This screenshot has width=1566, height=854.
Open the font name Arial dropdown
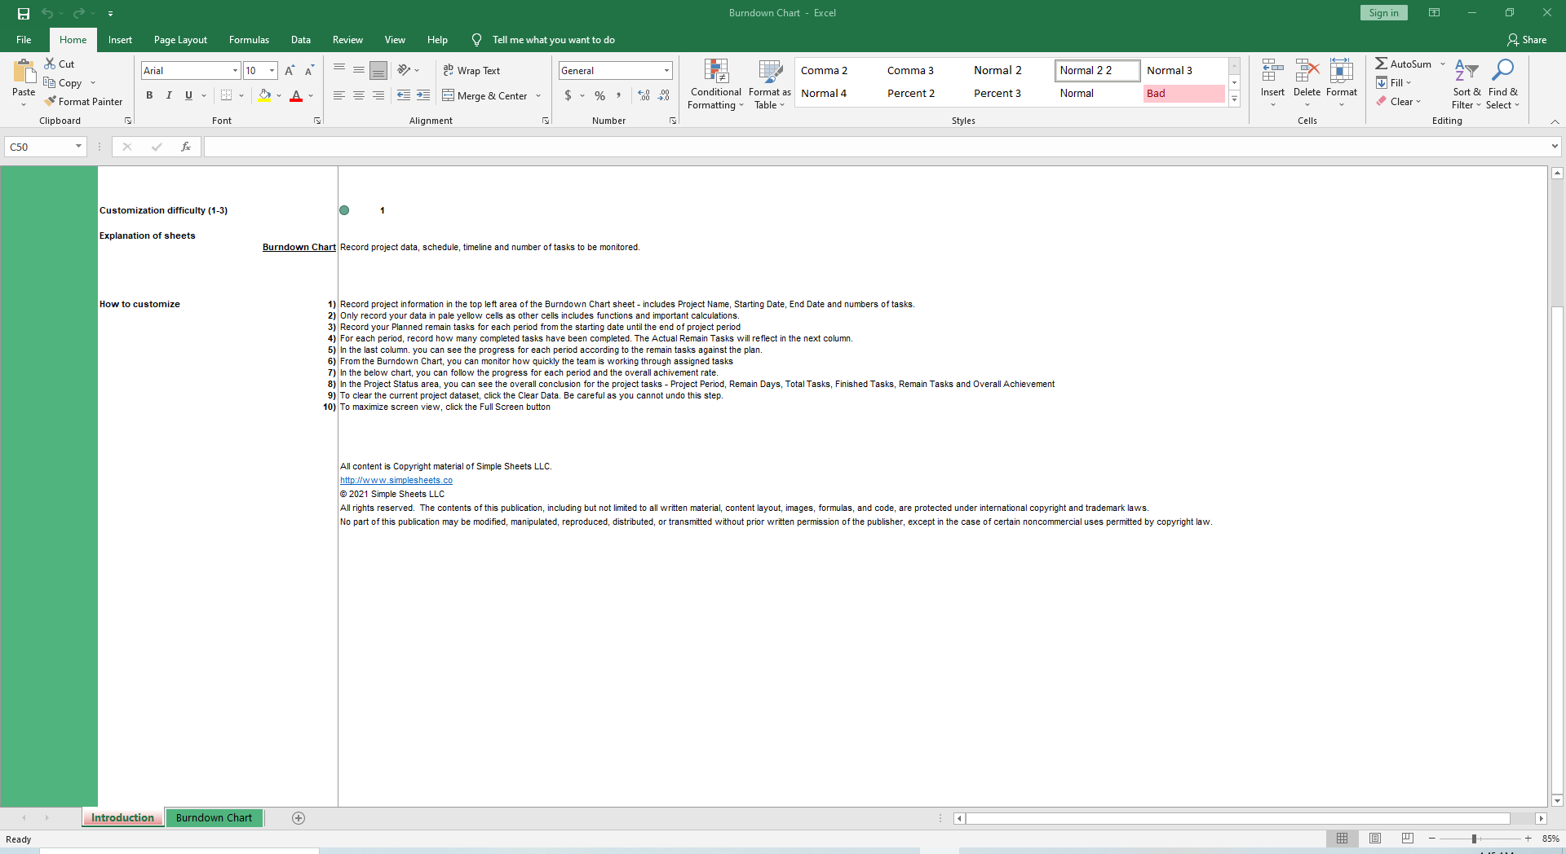tap(235, 71)
